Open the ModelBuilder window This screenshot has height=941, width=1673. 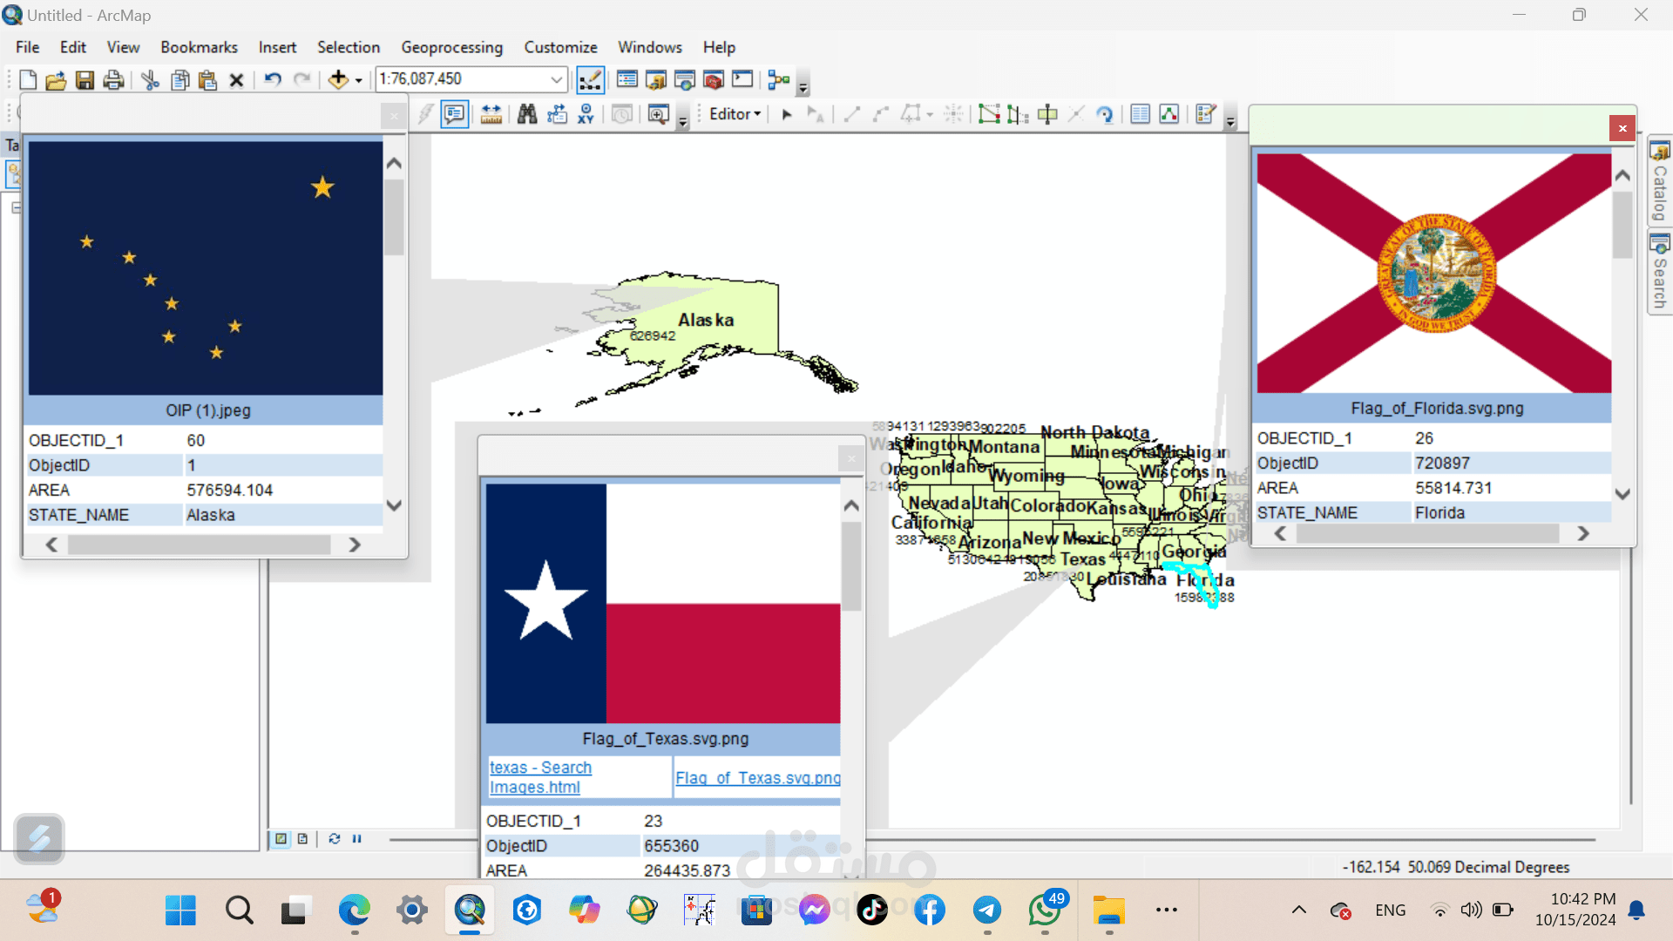pos(779,80)
